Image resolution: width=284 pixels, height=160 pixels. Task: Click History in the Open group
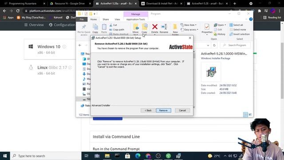220,34
